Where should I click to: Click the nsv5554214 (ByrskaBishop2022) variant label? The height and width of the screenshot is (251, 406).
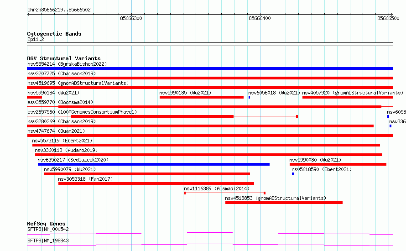(67, 64)
